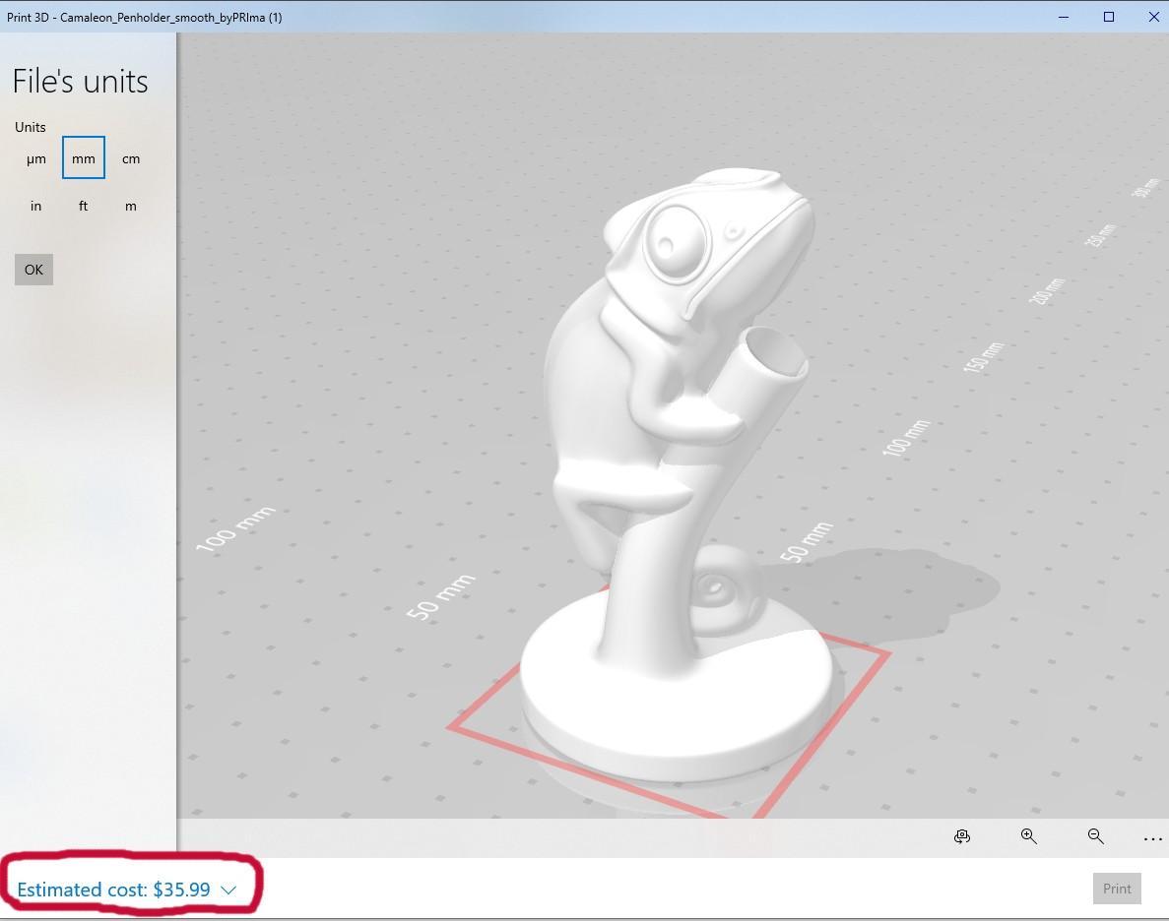Choose inches (in) units

pyautogui.click(x=35, y=206)
